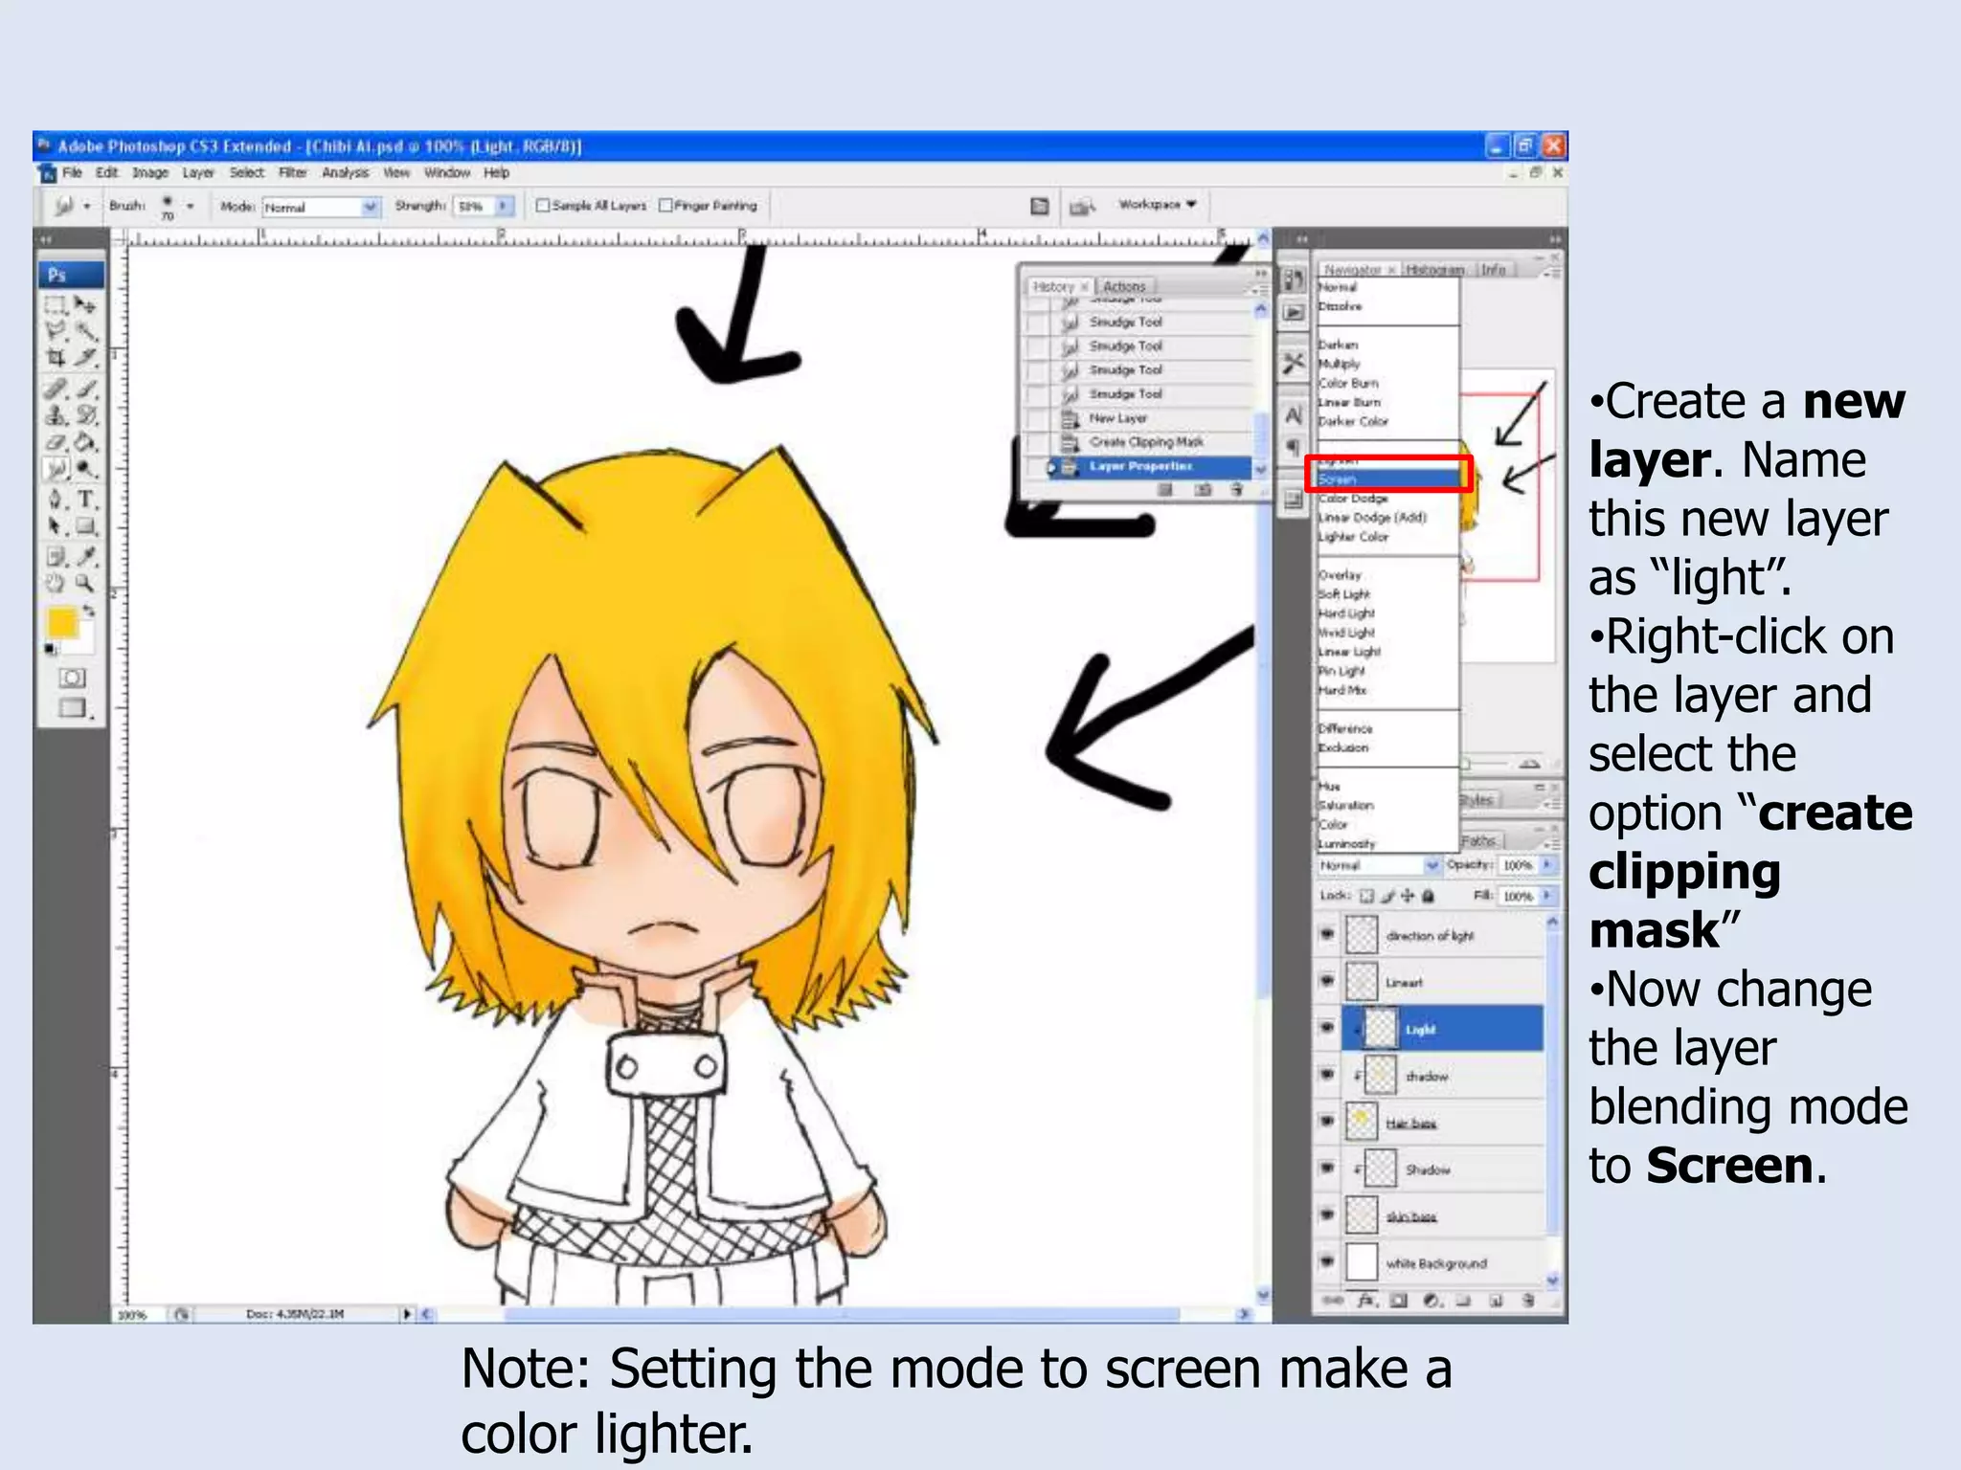Select the Brush tool
The height and width of the screenshot is (1470, 1961).
tap(85, 389)
